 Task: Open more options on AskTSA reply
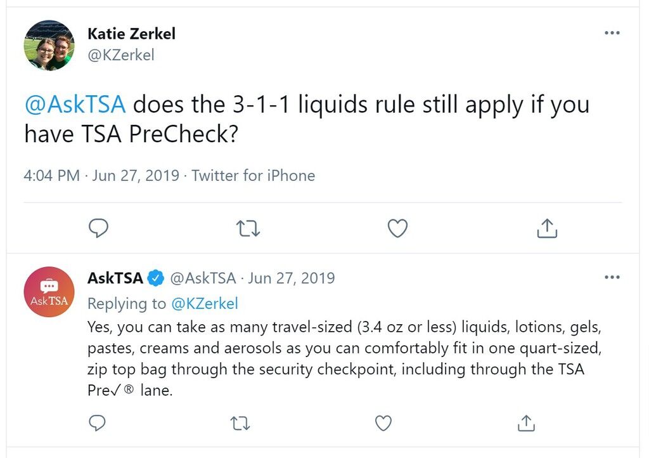click(x=612, y=277)
